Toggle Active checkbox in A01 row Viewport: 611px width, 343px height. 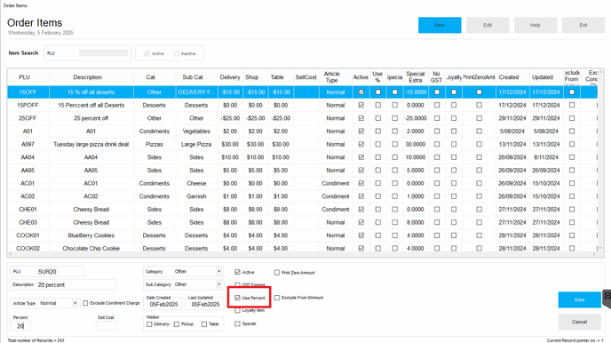click(361, 131)
